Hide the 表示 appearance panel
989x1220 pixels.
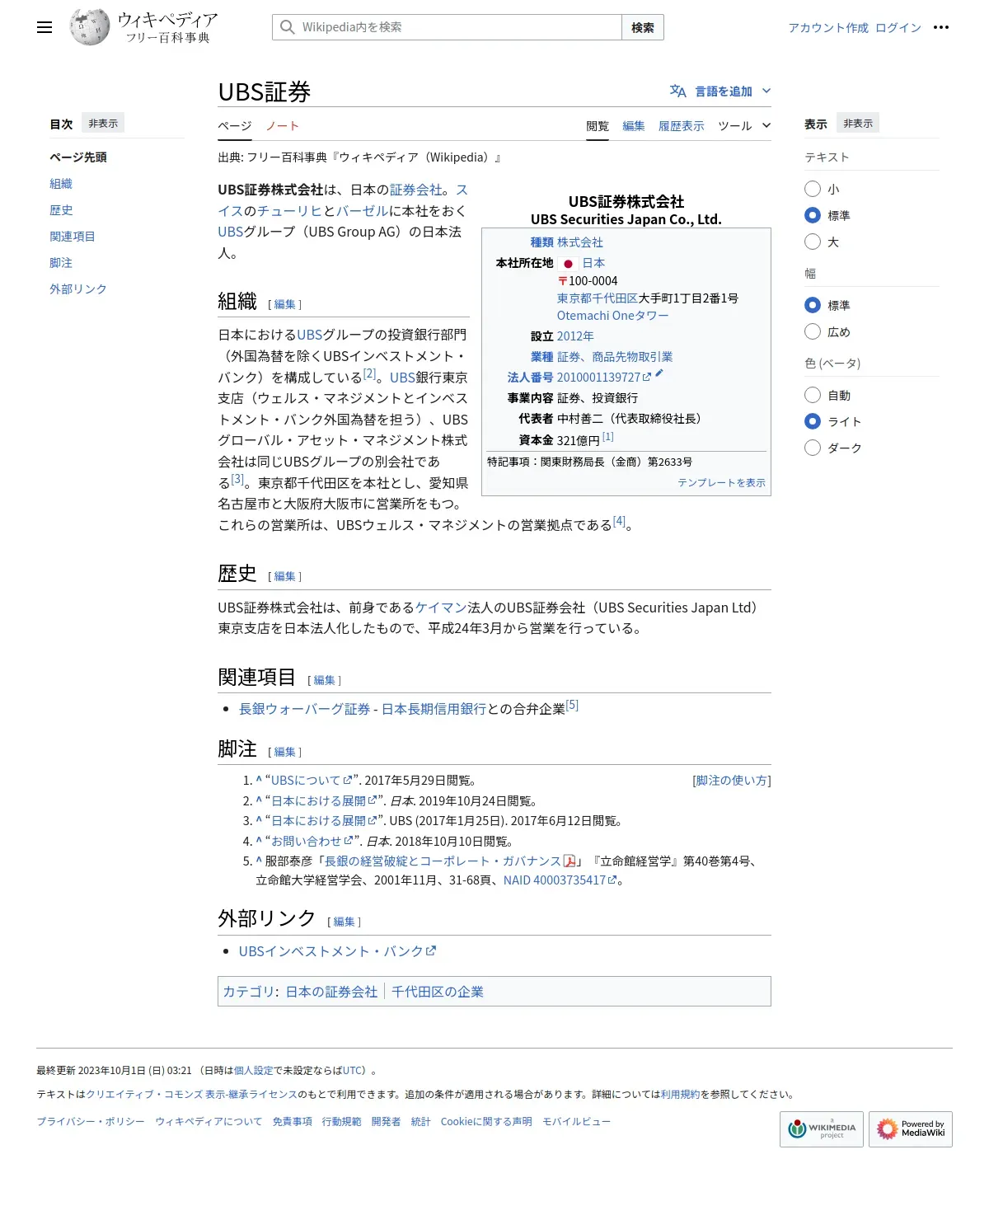coord(858,123)
